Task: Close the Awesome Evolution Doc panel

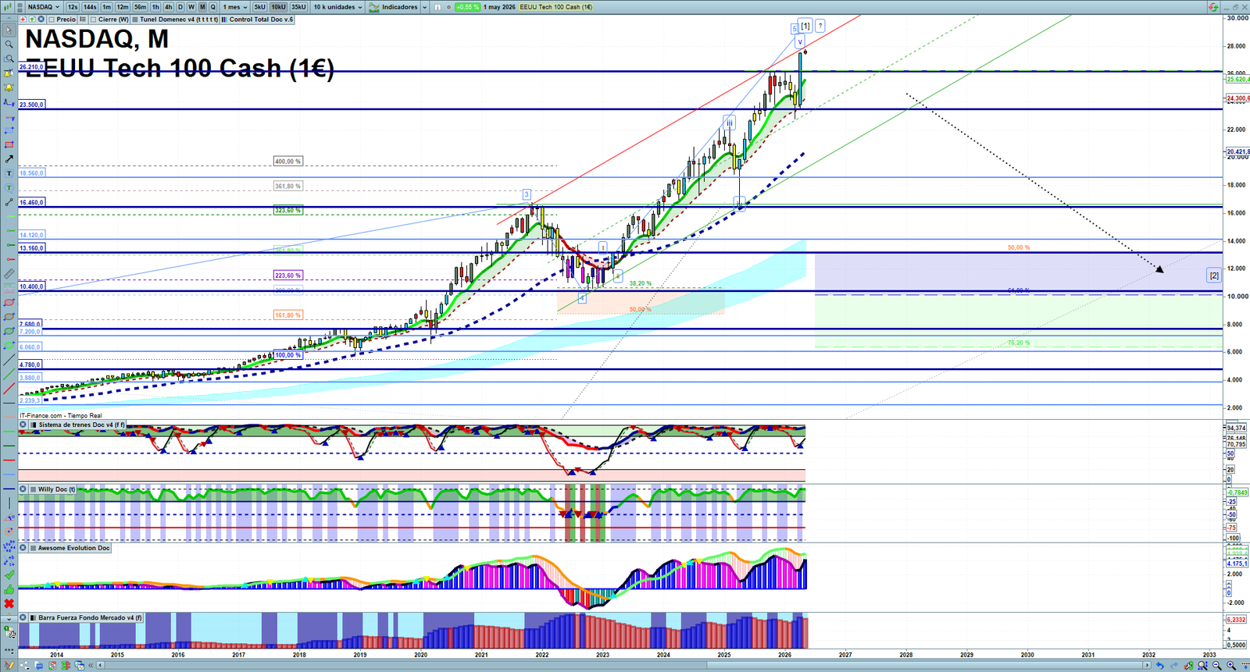Action: point(23,548)
